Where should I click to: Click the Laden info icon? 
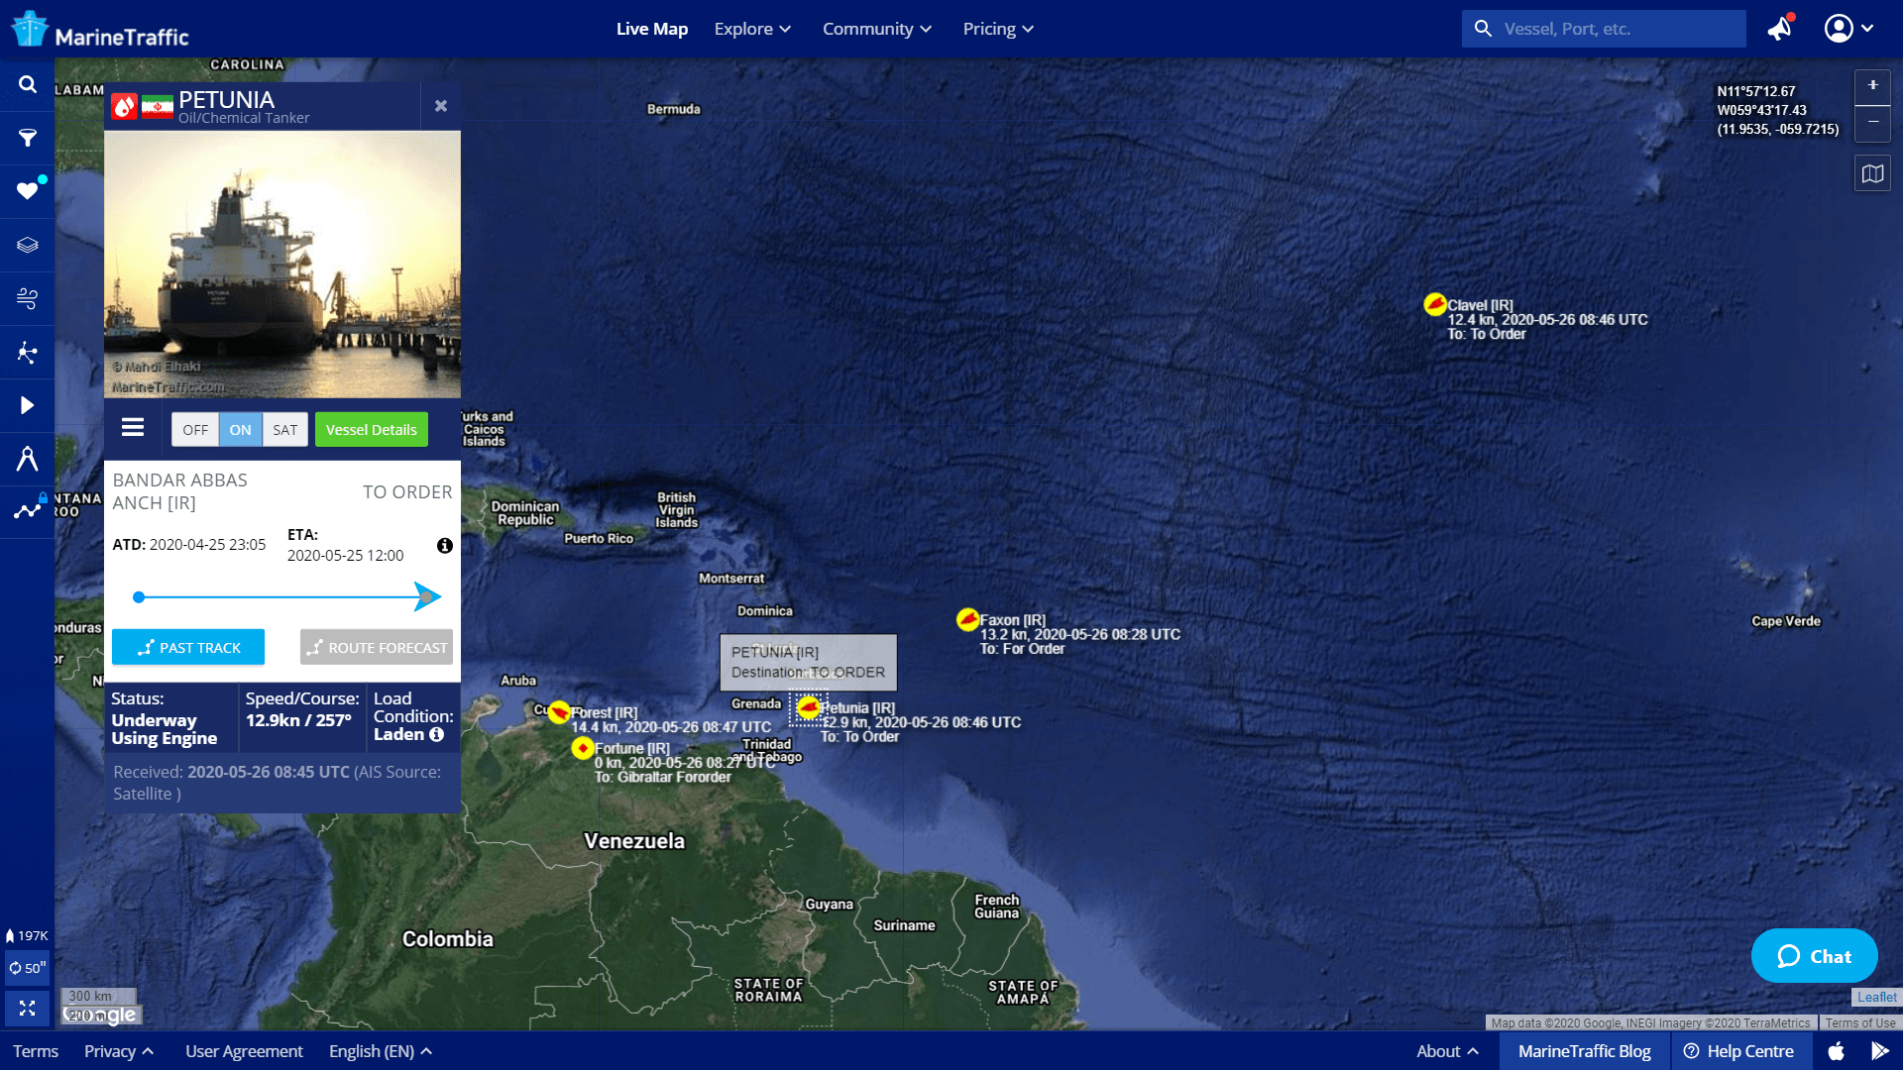coord(436,734)
